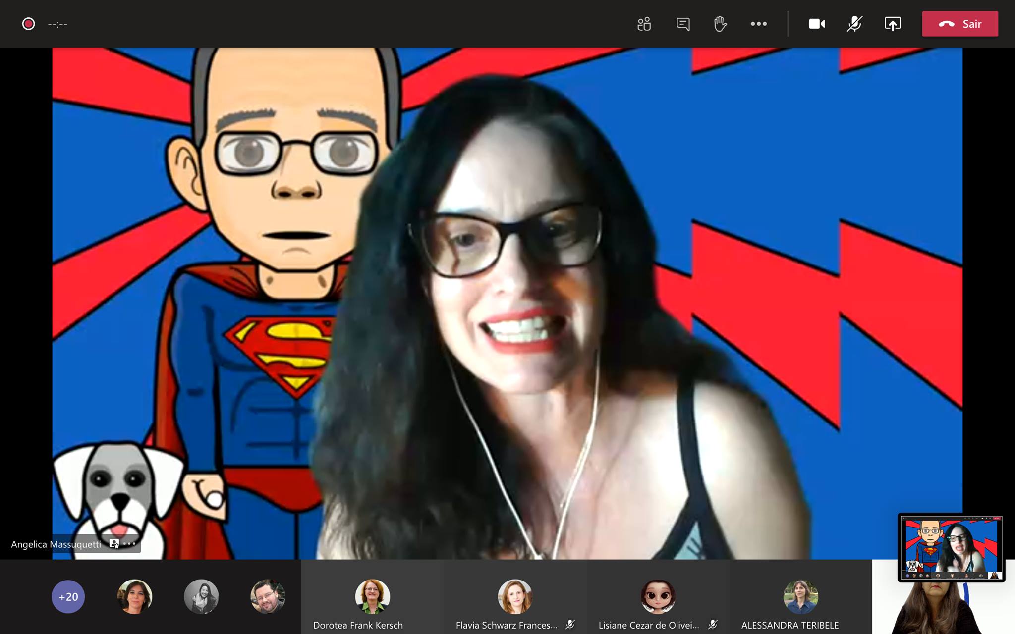Open the +20 more participants bubble

pyautogui.click(x=68, y=596)
